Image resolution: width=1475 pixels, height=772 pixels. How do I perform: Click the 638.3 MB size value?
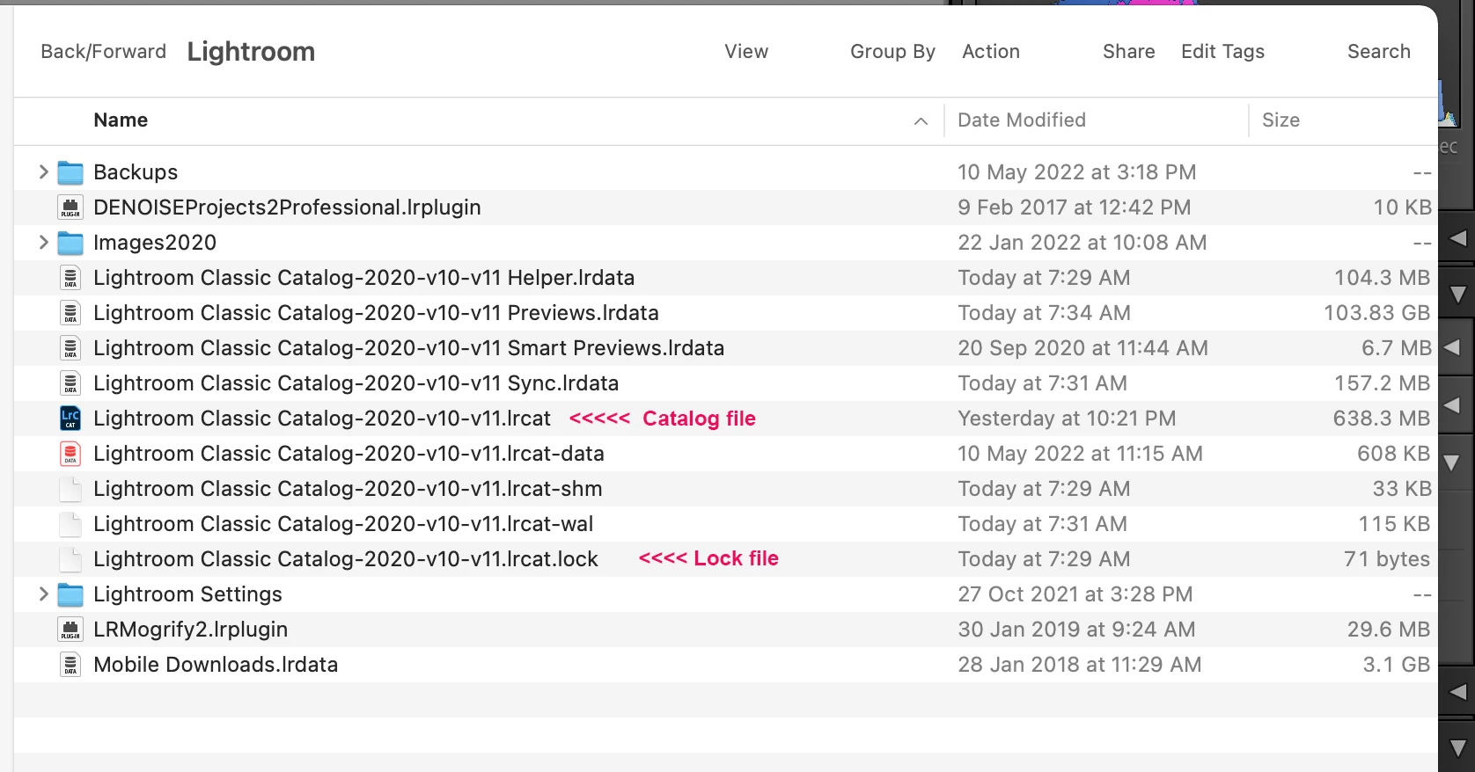click(1382, 419)
